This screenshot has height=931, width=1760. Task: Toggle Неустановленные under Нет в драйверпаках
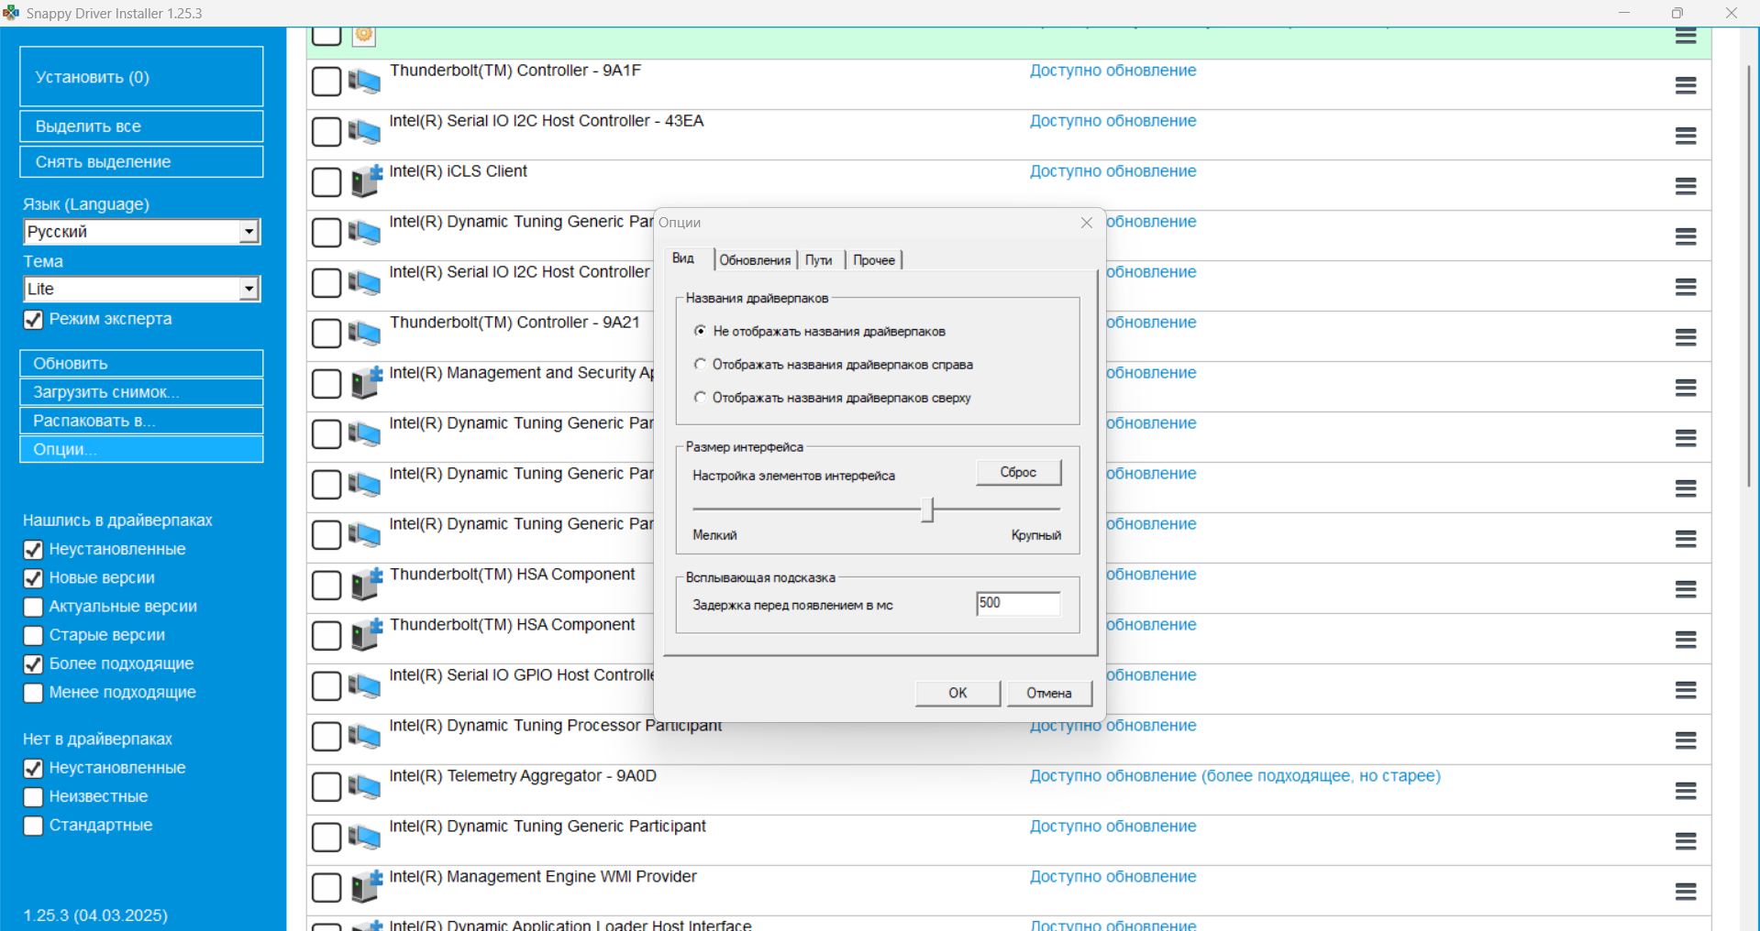point(33,768)
